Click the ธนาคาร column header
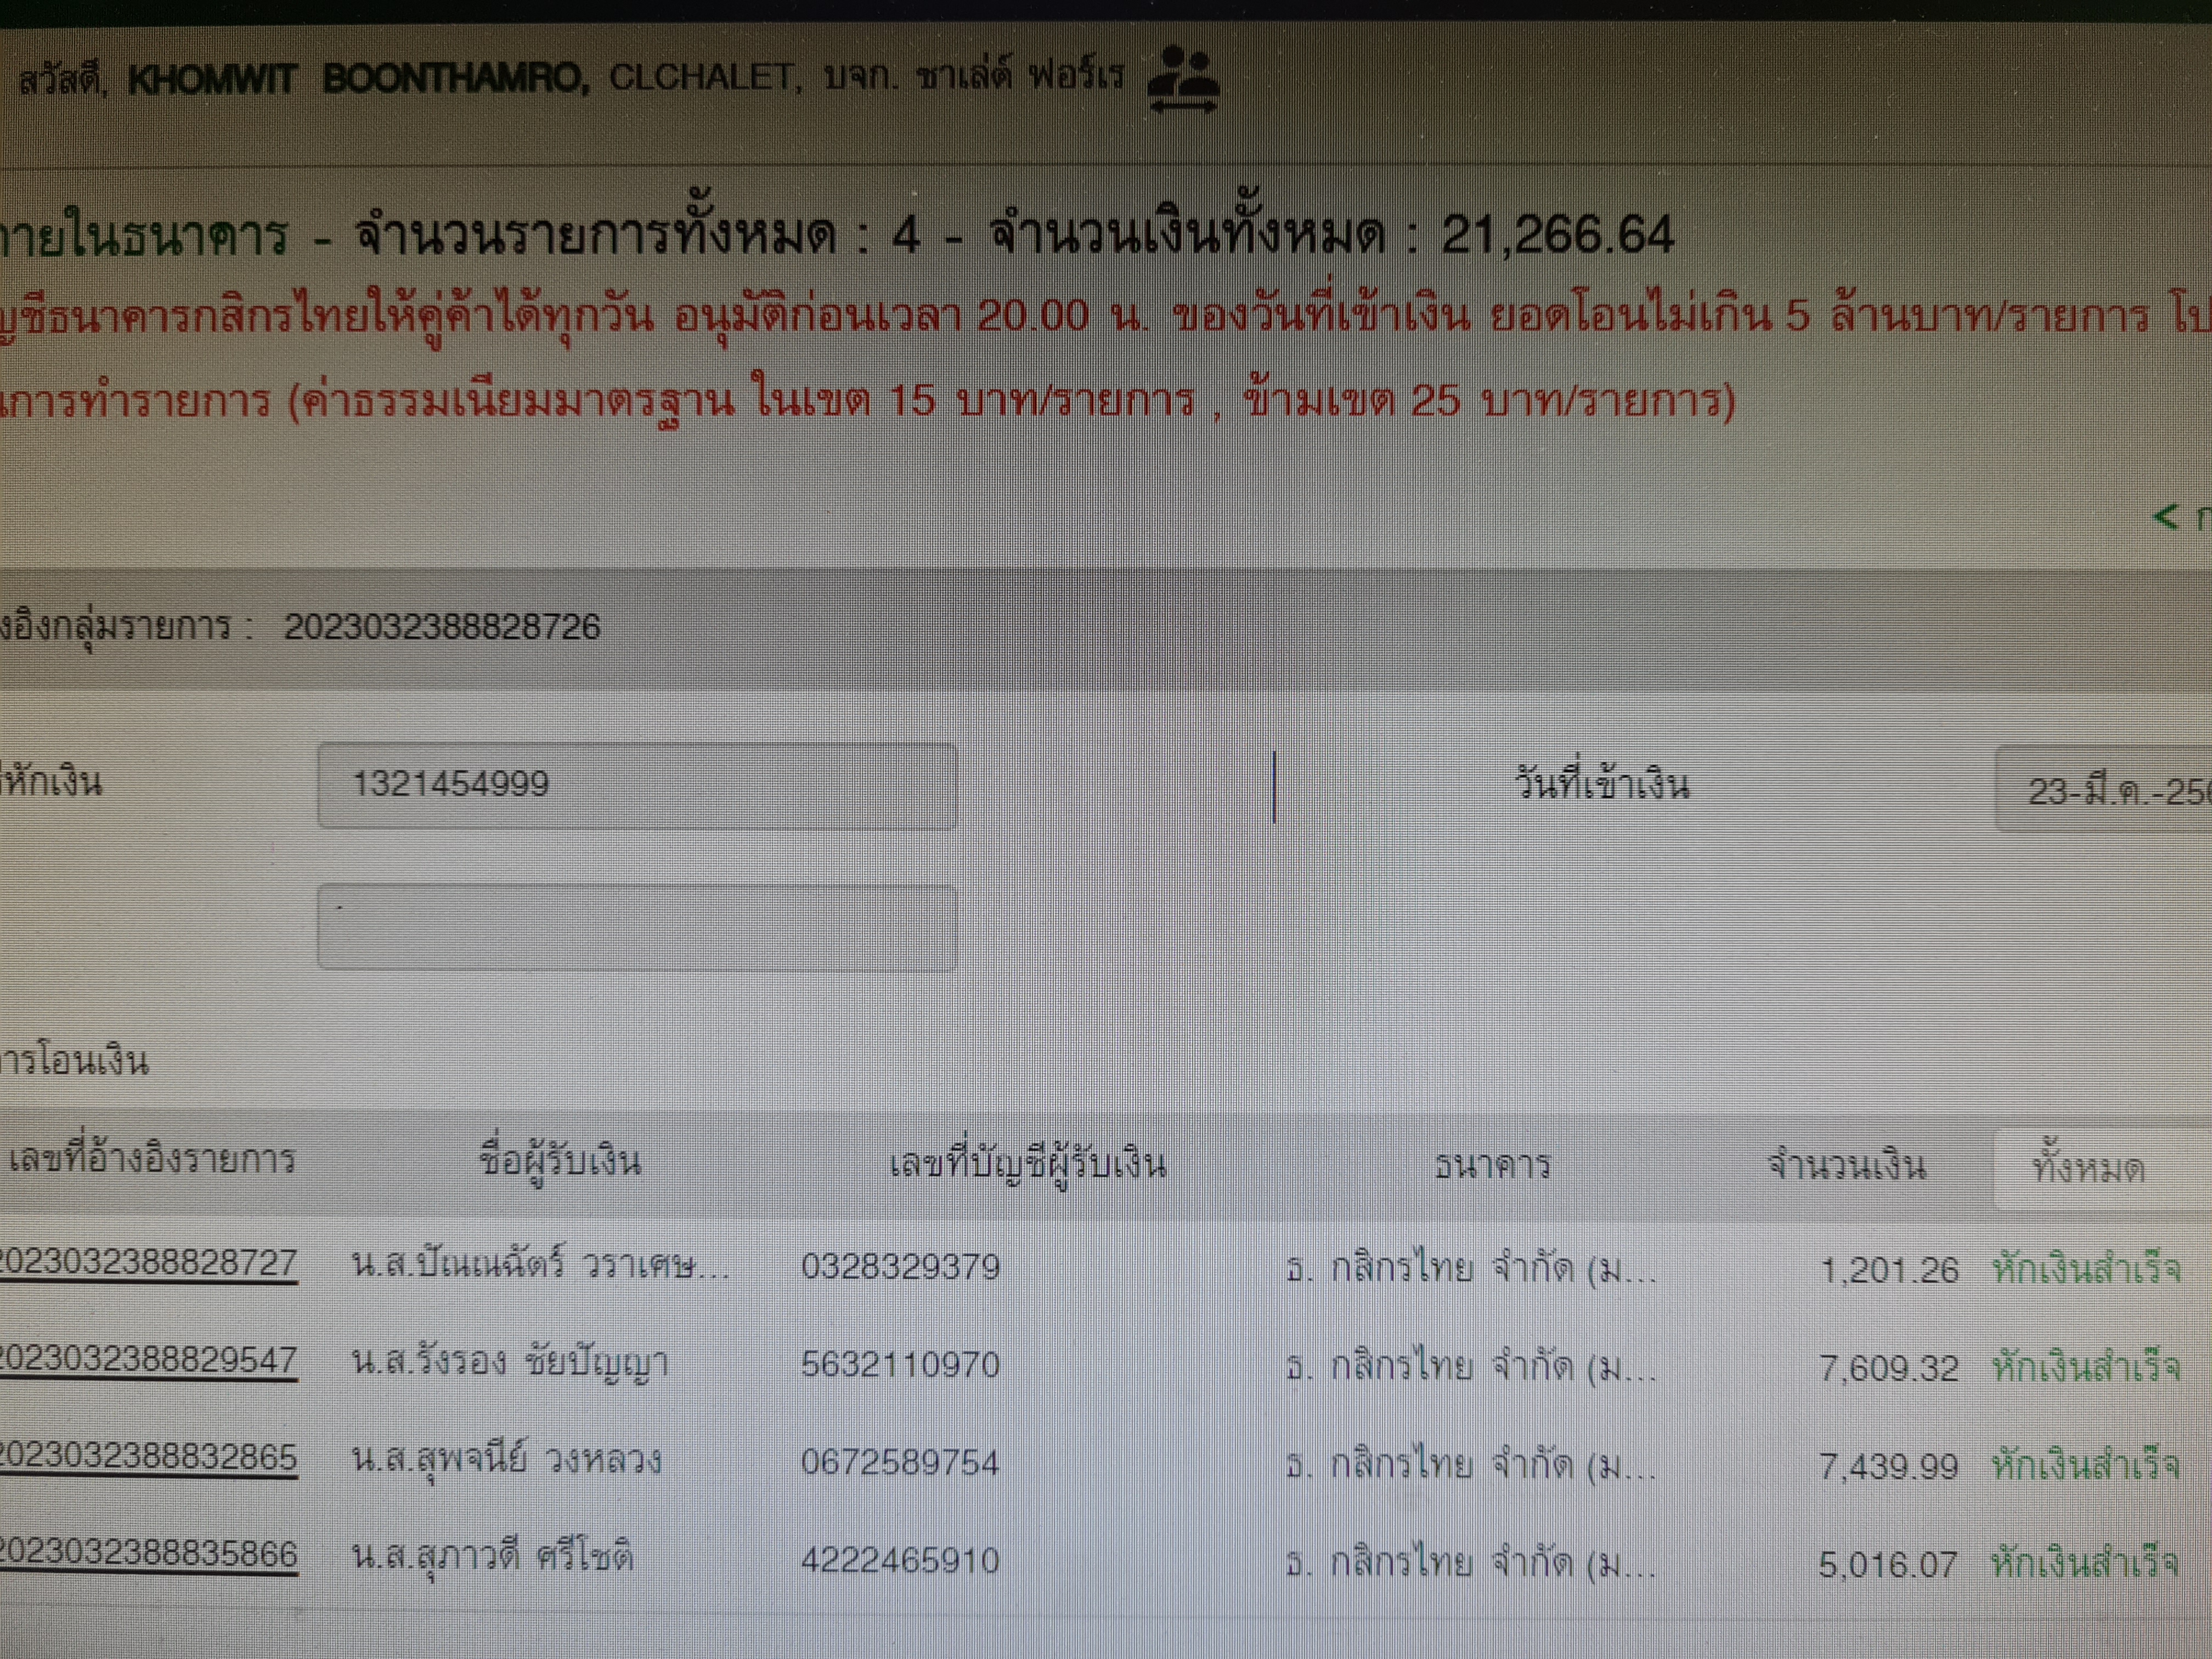This screenshot has width=2212, height=1659. point(1492,1166)
